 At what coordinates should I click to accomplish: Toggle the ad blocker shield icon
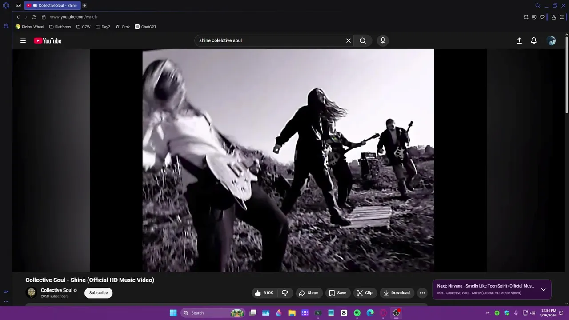click(534, 17)
